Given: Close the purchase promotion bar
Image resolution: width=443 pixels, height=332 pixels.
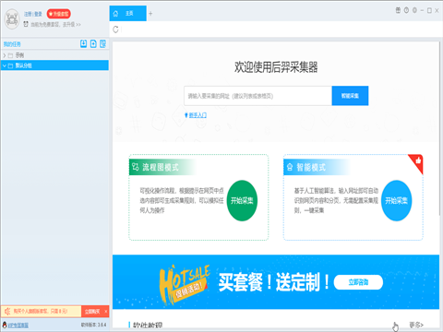Looking at the screenshot, I should 106,312.
